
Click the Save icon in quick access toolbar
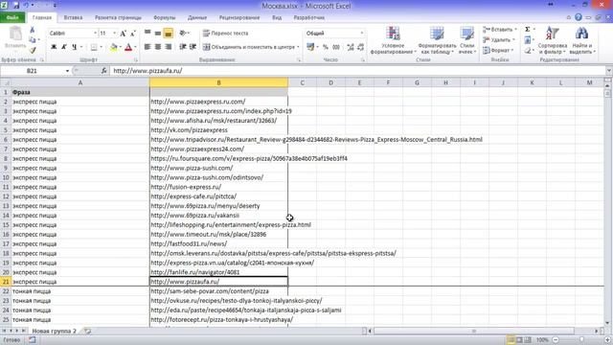(16, 6)
